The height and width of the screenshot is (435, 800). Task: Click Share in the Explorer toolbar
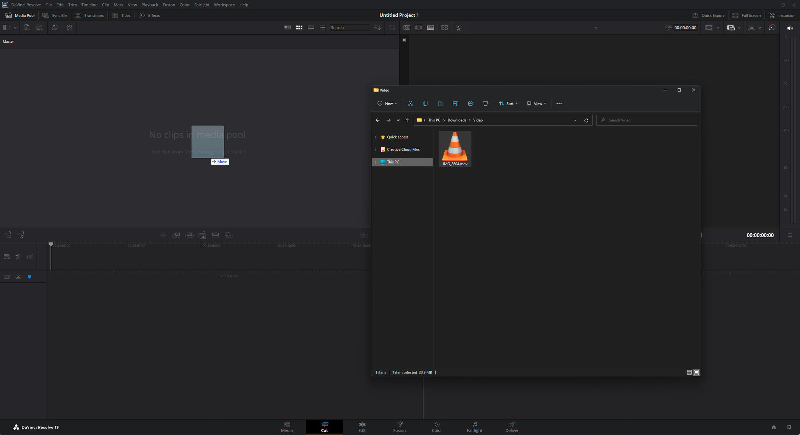pyautogui.click(x=470, y=103)
